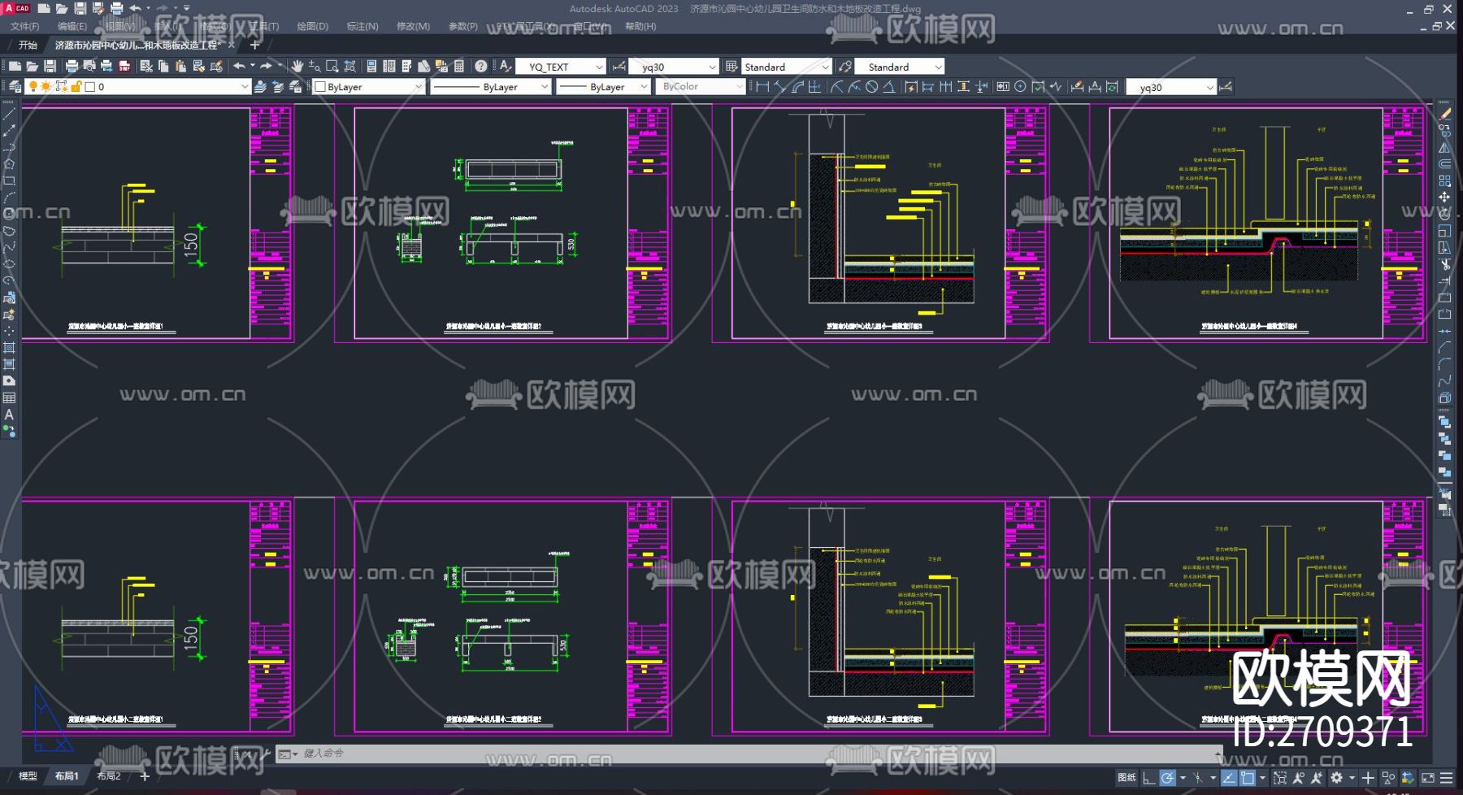
Task: Click the layer 0 color square swatch
Action: (x=90, y=86)
